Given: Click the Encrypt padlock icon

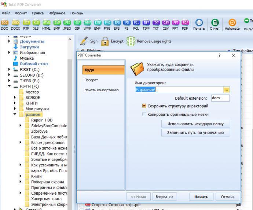Looking at the screenshot, I should pyautogui.click(x=105, y=41).
